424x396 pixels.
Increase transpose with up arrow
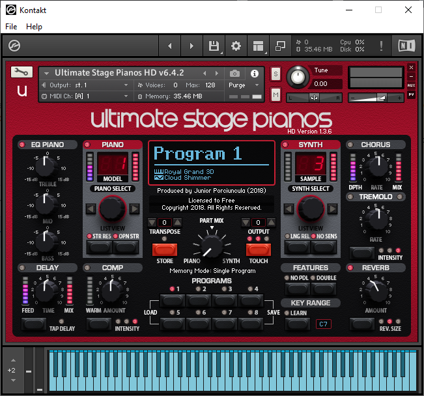[x=177, y=222]
